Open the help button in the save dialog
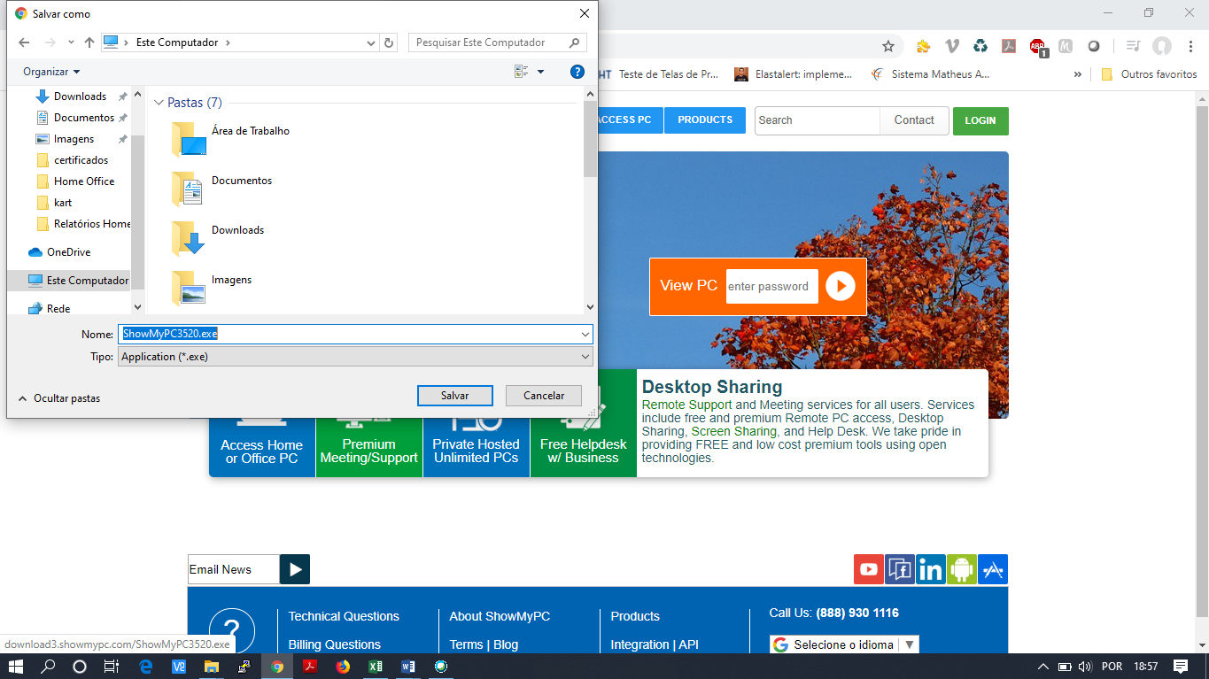Screen dimensions: 1209x679 pyautogui.click(x=577, y=72)
